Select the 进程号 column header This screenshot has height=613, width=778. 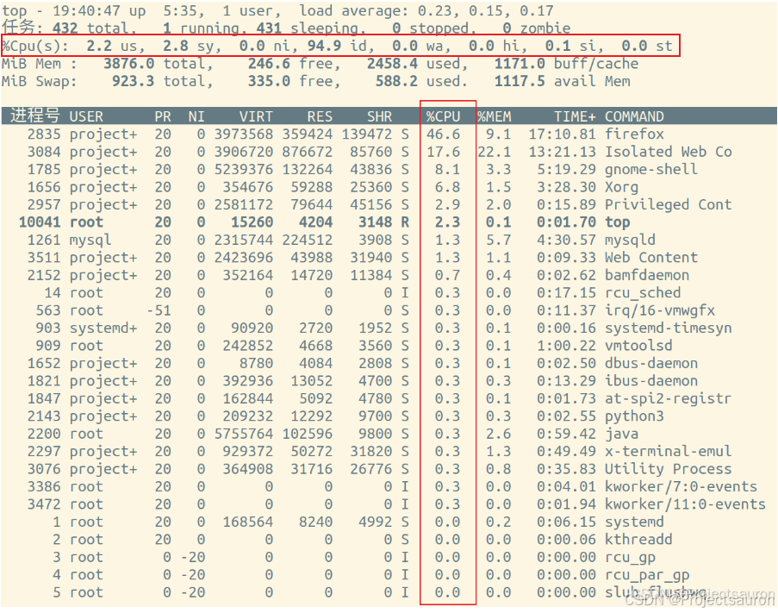tap(35, 116)
